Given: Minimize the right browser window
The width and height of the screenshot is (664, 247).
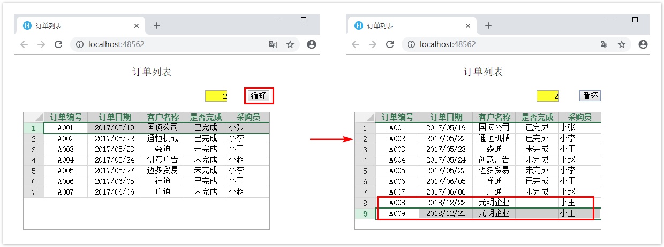Looking at the screenshot, I should (610, 20).
